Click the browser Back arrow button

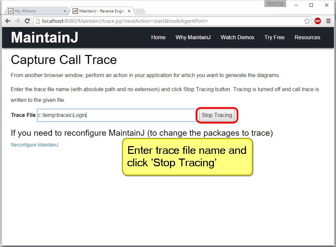pyautogui.click(x=8, y=21)
